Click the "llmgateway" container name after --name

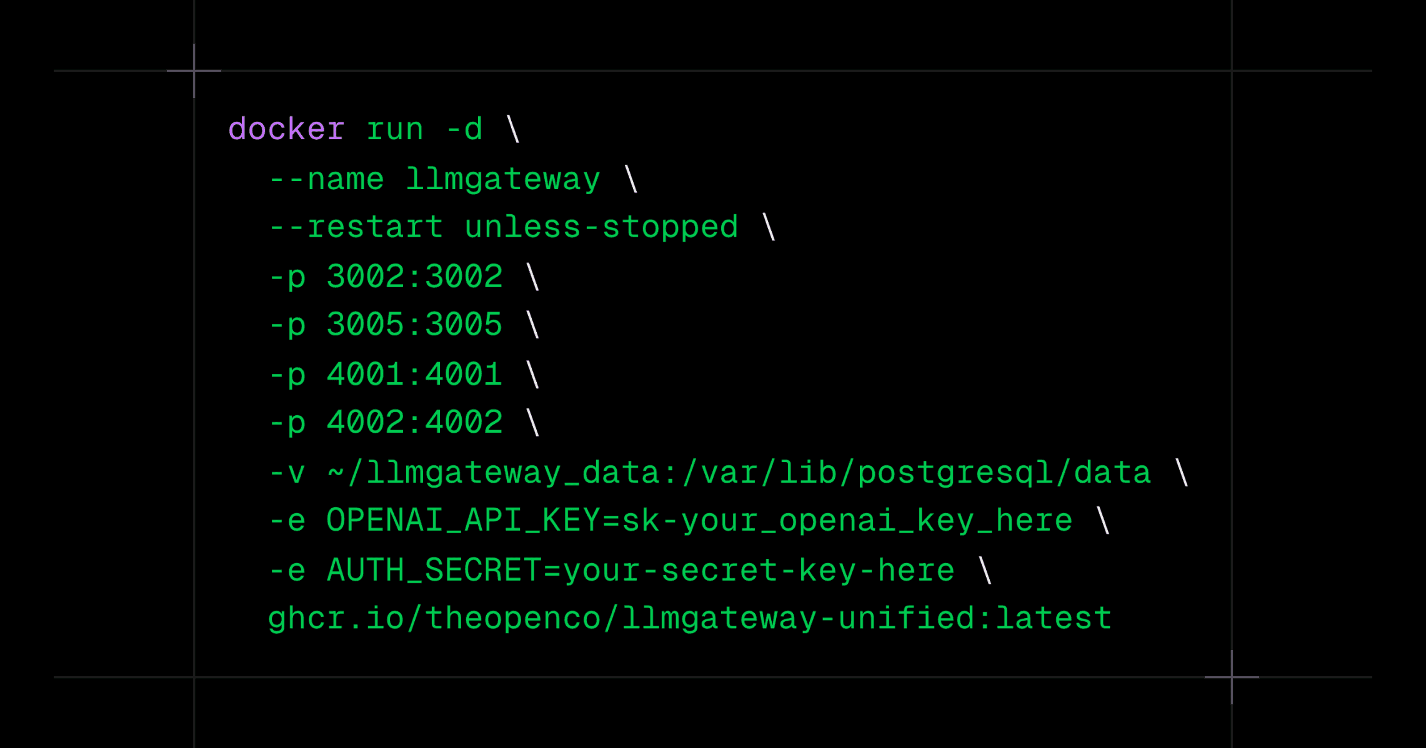point(503,180)
